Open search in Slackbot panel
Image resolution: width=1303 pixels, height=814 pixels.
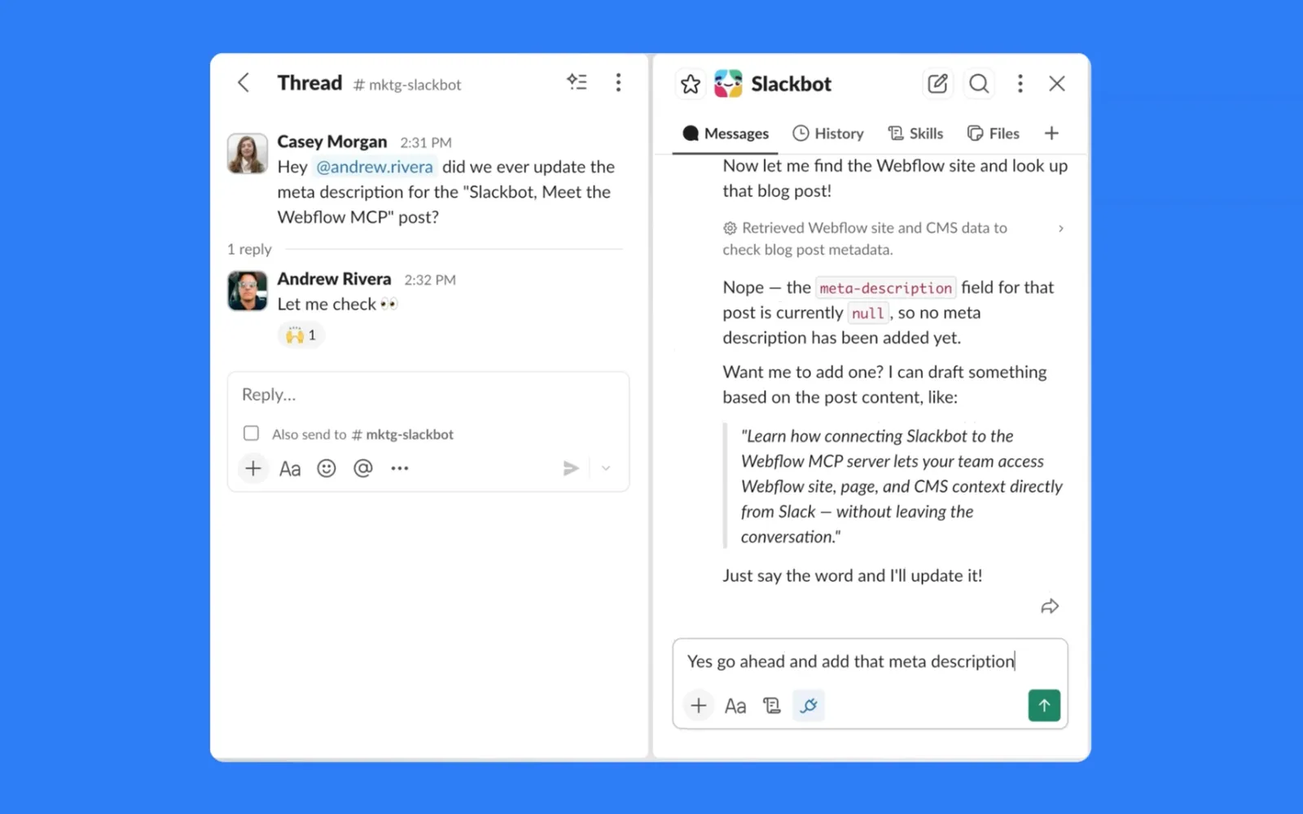coord(979,84)
